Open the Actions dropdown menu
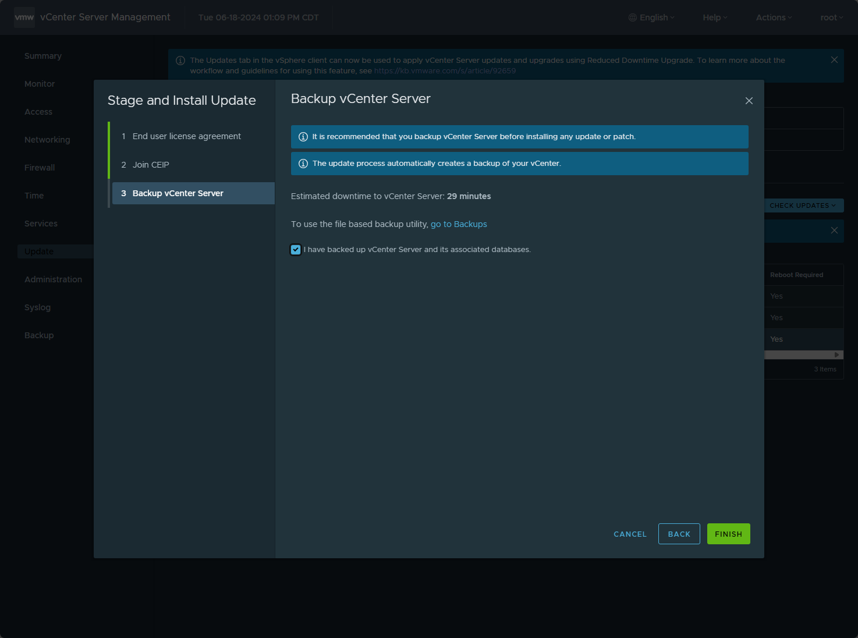858x638 pixels. pyautogui.click(x=774, y=17)
